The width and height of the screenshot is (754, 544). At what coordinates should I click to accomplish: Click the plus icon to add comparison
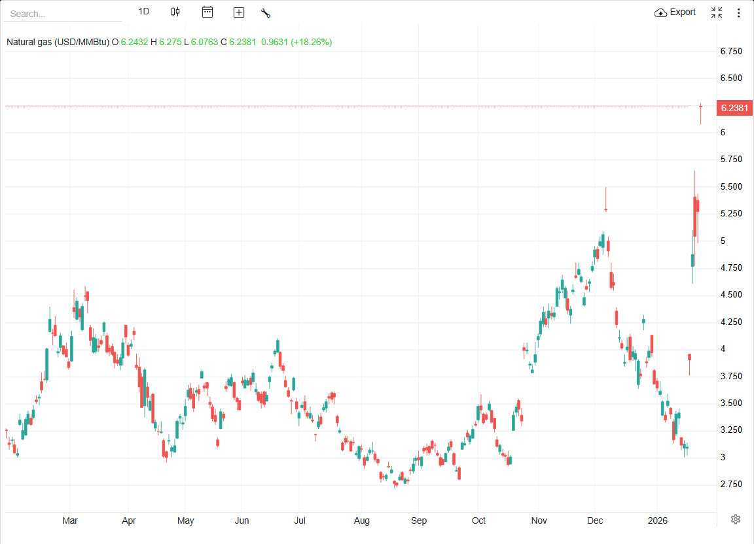[x=239, y=12]
